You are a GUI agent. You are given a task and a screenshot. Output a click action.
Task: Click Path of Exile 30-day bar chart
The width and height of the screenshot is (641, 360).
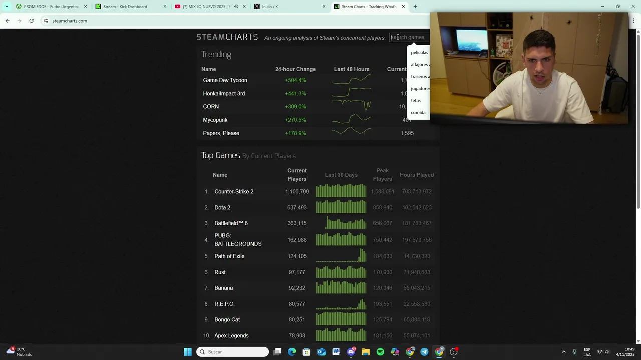click(341, 255)
